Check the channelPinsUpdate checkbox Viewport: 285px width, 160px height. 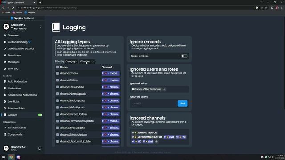[x=57, y=87]
